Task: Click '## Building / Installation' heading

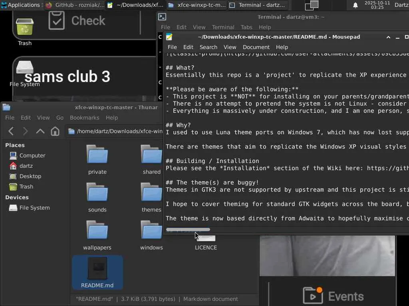Action: pyautogui.click(x=212, y=161)
